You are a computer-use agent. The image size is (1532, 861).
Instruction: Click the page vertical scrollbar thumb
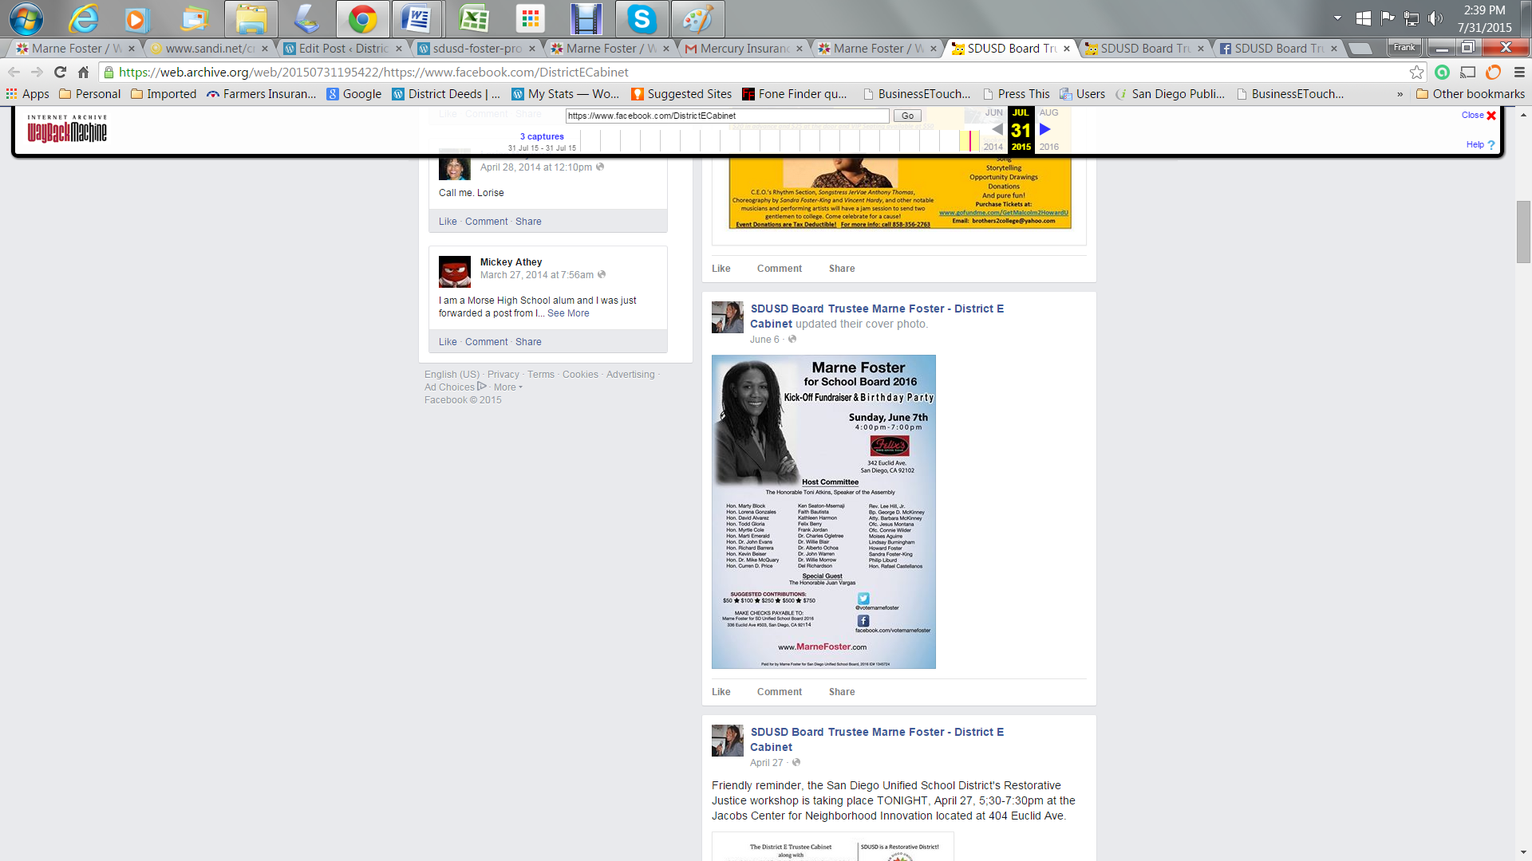point(1523,231)
